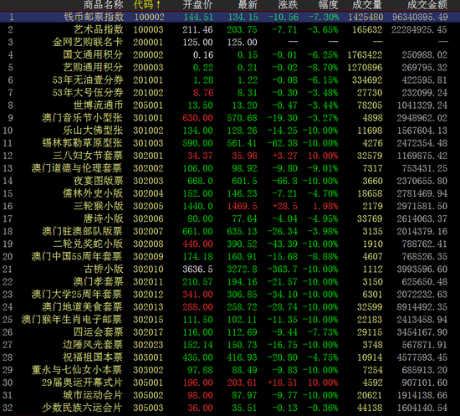Select 澳门道德与伦理套票 in the list
Screen dimensions: 460x416
coord(77,168)
